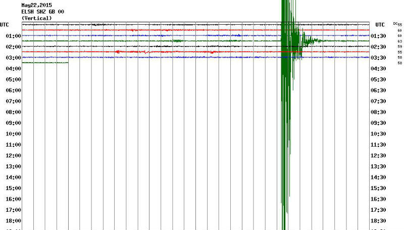The image size is (404, 230).
Task: Click the May22,2015 date header
Action: click(36, 5)
